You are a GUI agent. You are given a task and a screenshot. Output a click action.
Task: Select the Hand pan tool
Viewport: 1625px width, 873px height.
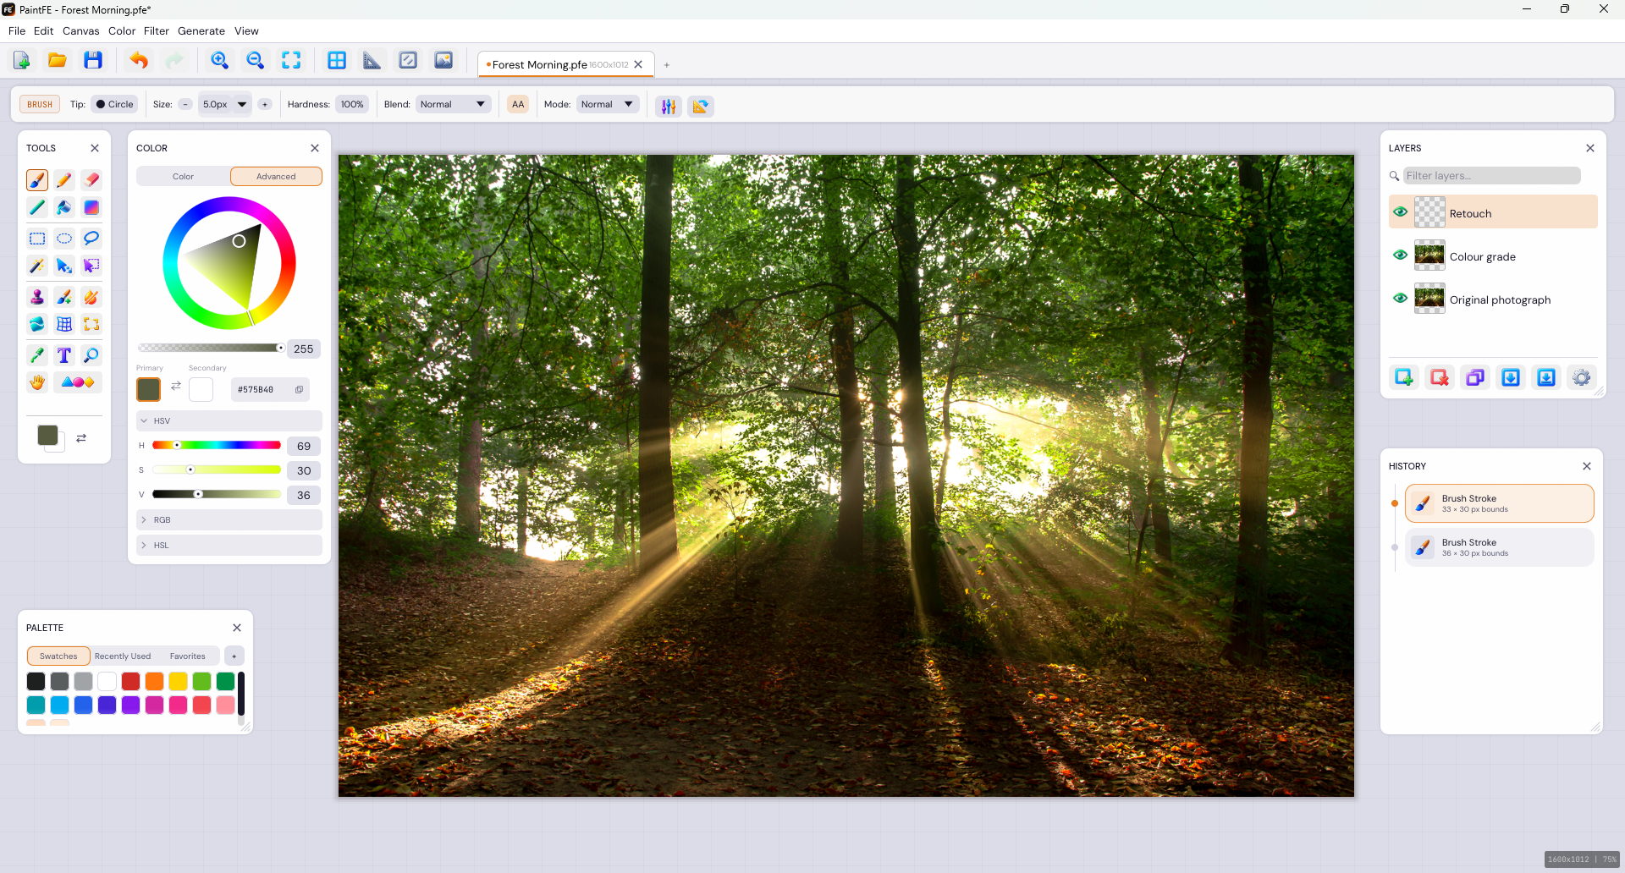point(37,382)
